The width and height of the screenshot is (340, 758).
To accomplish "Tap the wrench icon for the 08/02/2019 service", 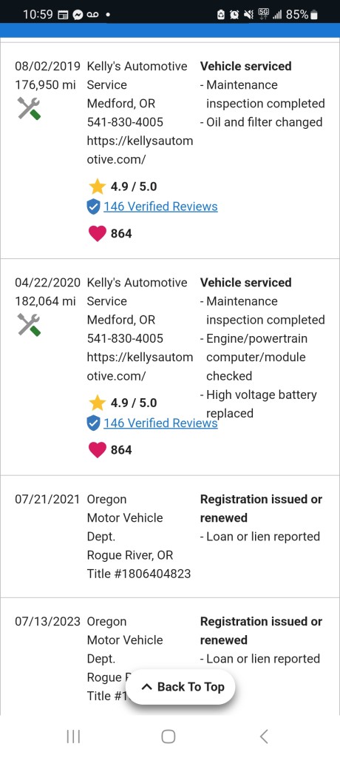I will pyautogui.click(x=29, y=108).
